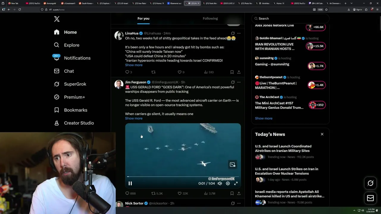Join The Mini ArchCast #157 +352

(x=317, y=105)
